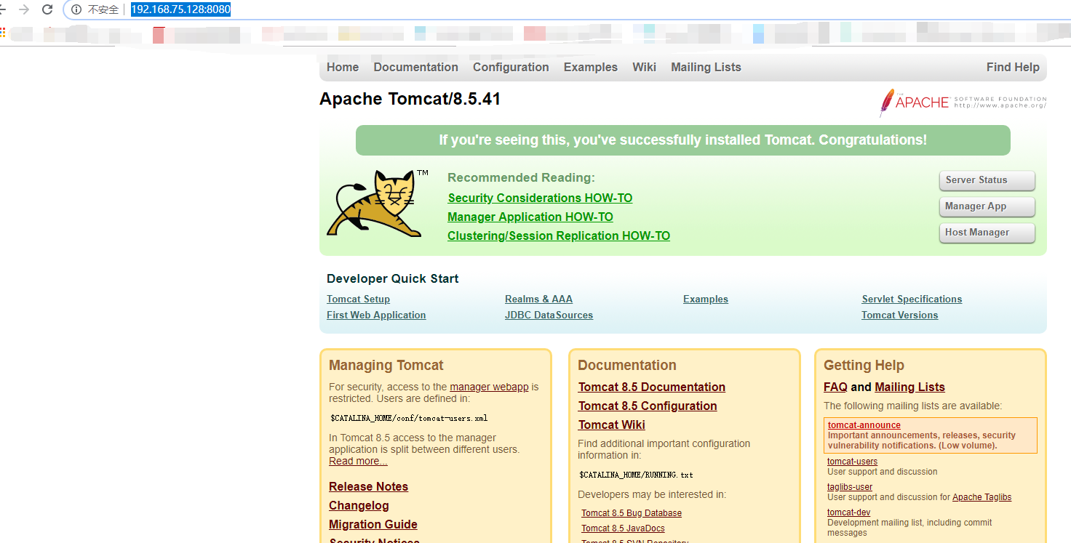
Task: Click the green Congratulations banner text
Action: tap(683, 140)
